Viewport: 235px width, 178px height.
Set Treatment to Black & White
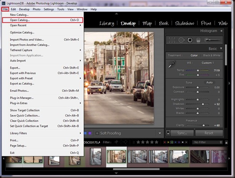(x=212, y=55)
